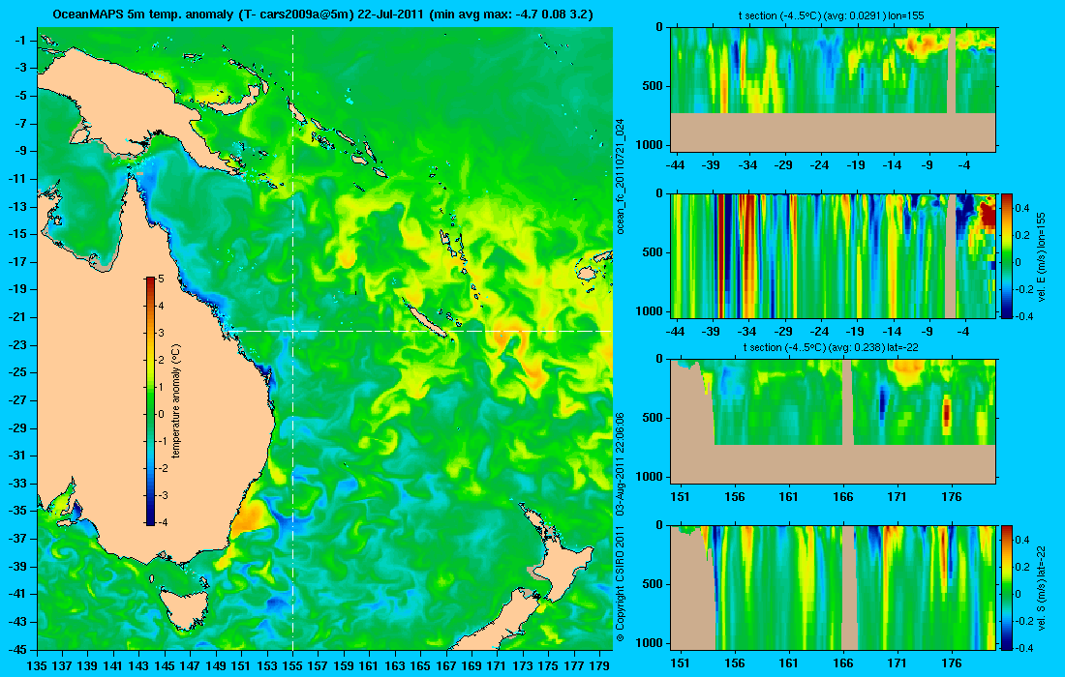Click latitude tick label -23 on map axis

coord(17,344)
